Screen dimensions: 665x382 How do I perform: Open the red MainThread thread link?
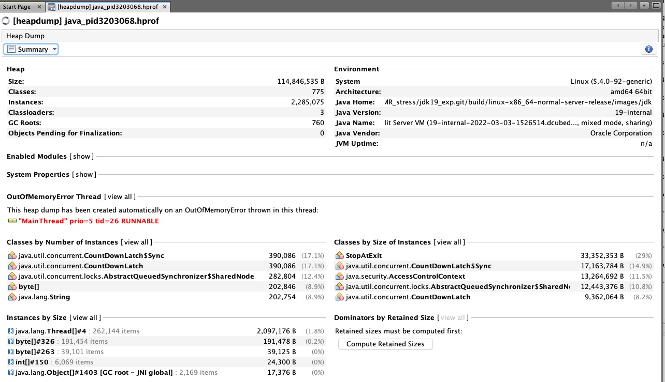click(x=89, y=221)
